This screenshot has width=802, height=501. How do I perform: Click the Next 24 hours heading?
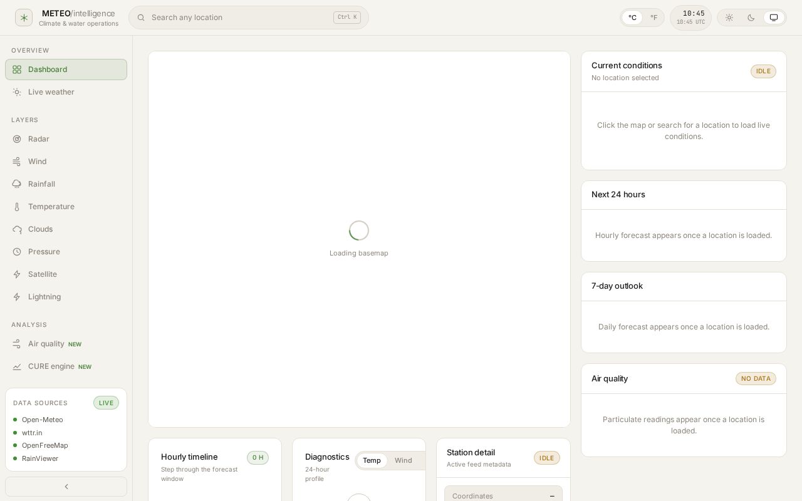click(618, 194)
